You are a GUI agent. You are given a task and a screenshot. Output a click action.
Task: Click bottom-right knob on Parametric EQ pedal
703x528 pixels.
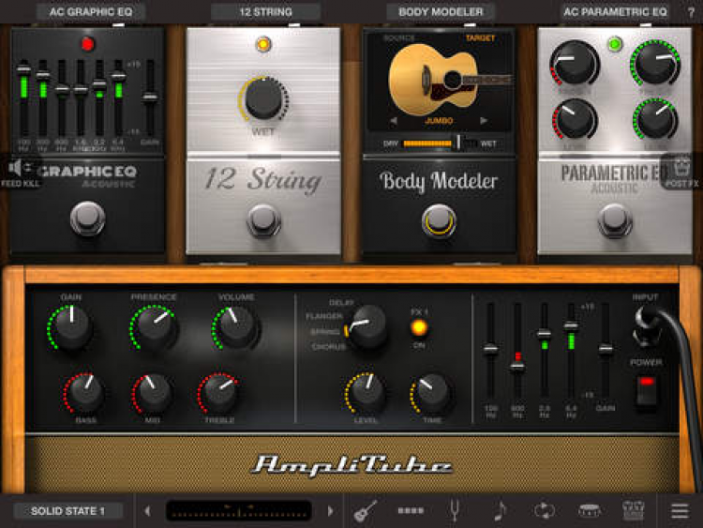tap(655, 119)
